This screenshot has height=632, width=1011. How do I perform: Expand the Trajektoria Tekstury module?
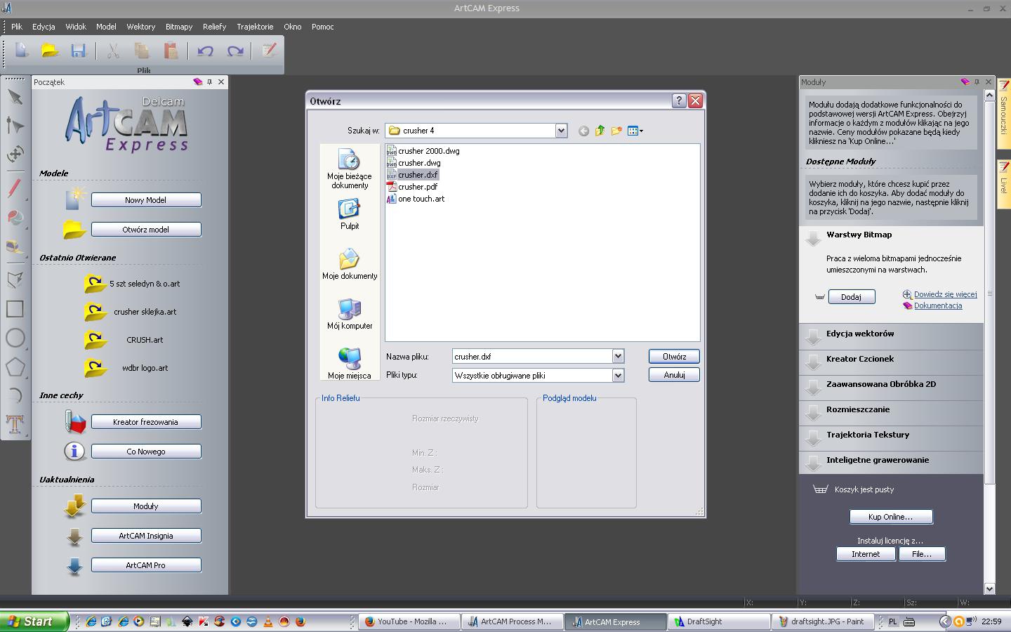[892, 437]
